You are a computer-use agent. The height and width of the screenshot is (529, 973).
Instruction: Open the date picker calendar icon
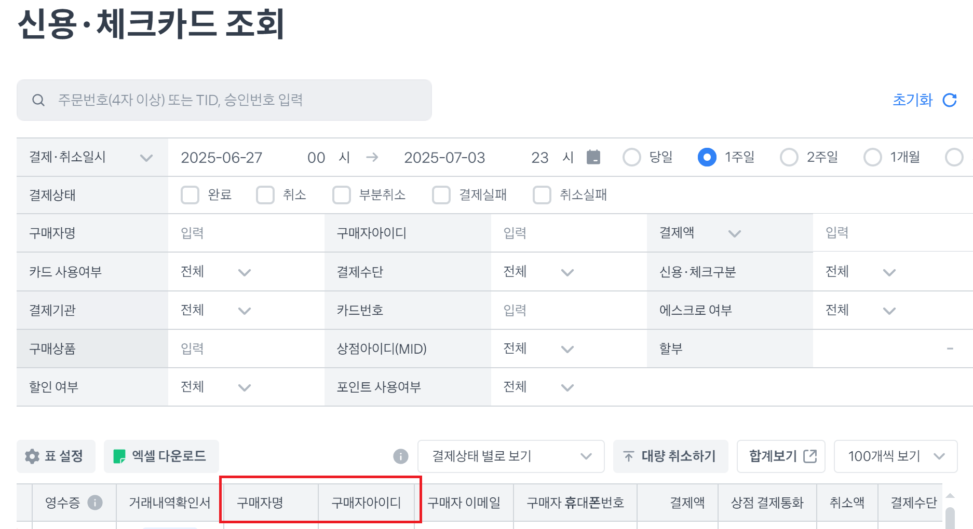(593, 157)
